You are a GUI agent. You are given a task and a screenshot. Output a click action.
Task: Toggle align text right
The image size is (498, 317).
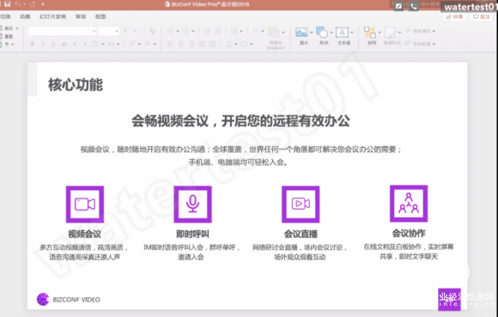(191, 44)
